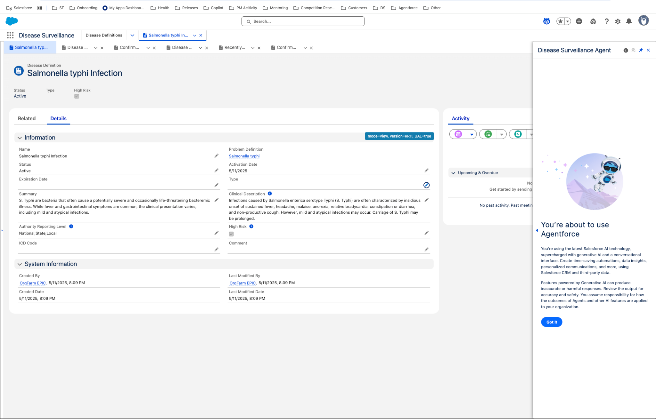Screen dimensions: 656x419
Task: Edit the Status field with pencil icon
Action: tap(217, 170)
